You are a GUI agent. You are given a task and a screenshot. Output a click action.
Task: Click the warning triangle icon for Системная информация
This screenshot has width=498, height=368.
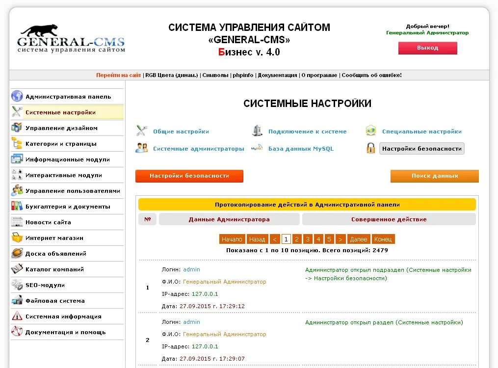click(x=17, y=316)
